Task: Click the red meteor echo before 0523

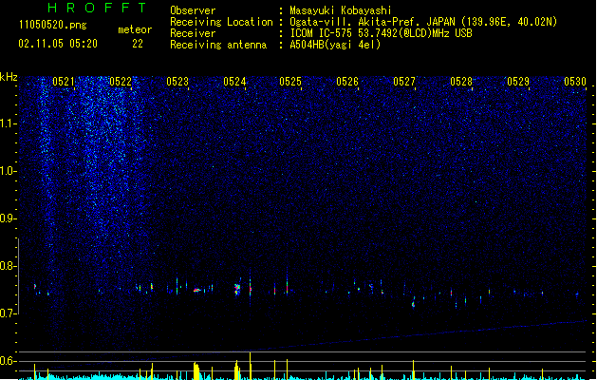Action: 152,286
